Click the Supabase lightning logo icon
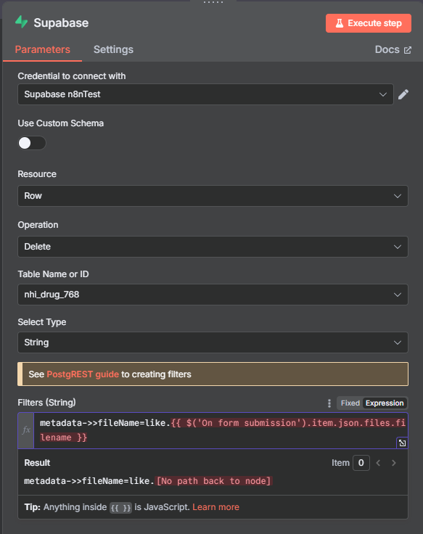Screen dimensions: 423x534 pos(21,22)
